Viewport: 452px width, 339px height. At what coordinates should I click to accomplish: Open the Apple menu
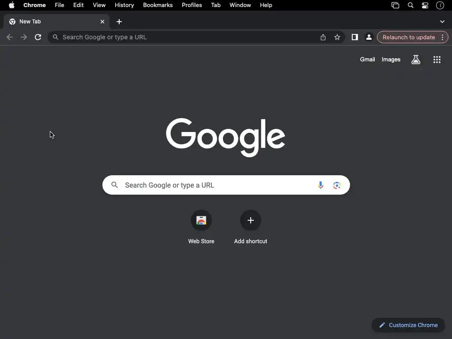coord(11,5)
